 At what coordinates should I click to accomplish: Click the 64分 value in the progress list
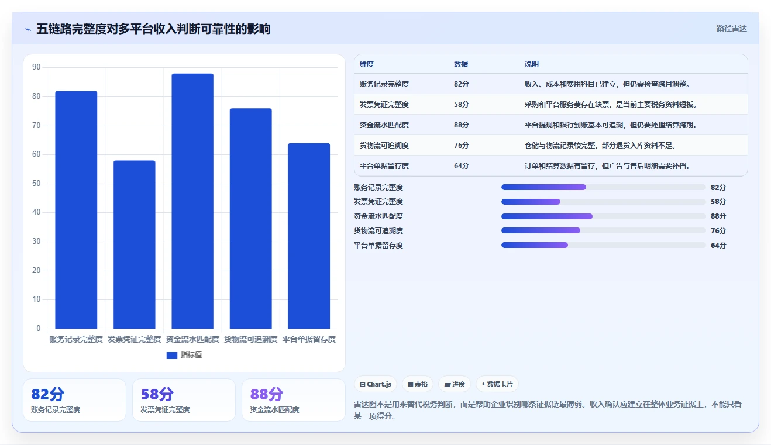[x=718, y=246]
